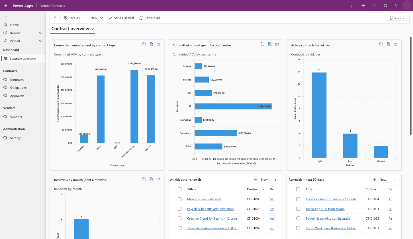Click Save As in the toolbar
Image resolution: width=413 pixels, height=239 pixels.
(x=71, y=18)
